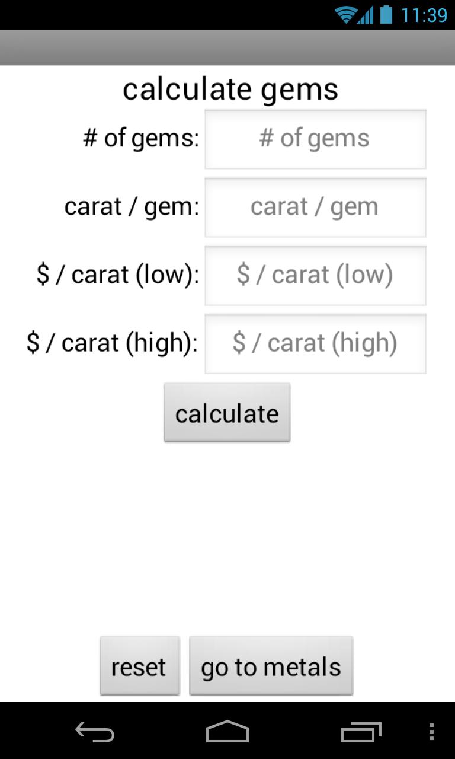Tap the 'calculate gems' heading
455x759 pixels.
230,90
